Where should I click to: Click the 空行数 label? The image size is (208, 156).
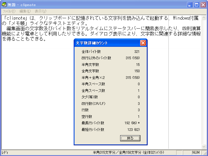pyautogui.click(x=87, y=117)
